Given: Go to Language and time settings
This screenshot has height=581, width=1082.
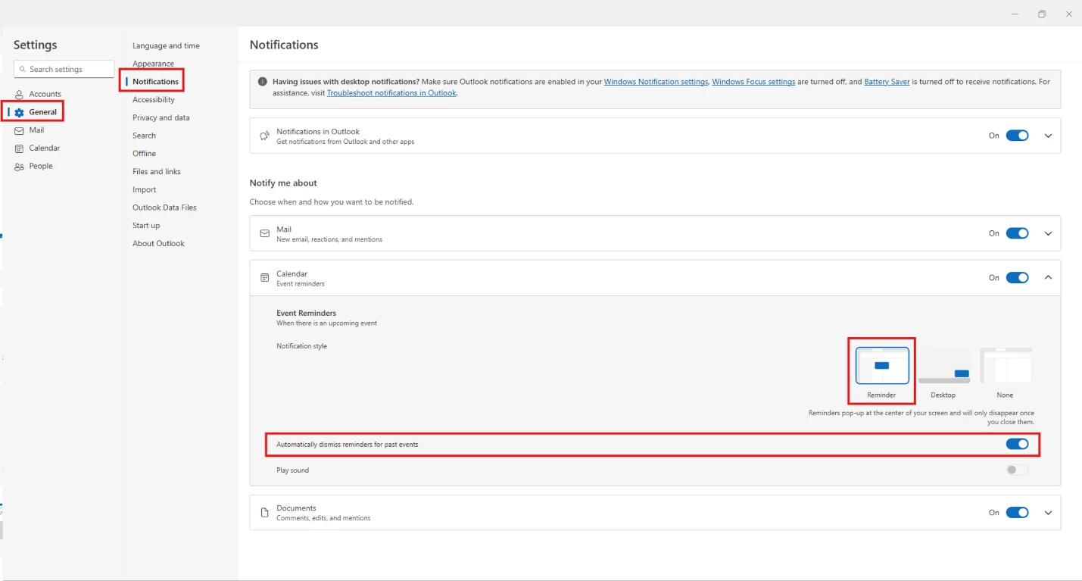Looking at the screenshot, I should [x=166, y=46].
